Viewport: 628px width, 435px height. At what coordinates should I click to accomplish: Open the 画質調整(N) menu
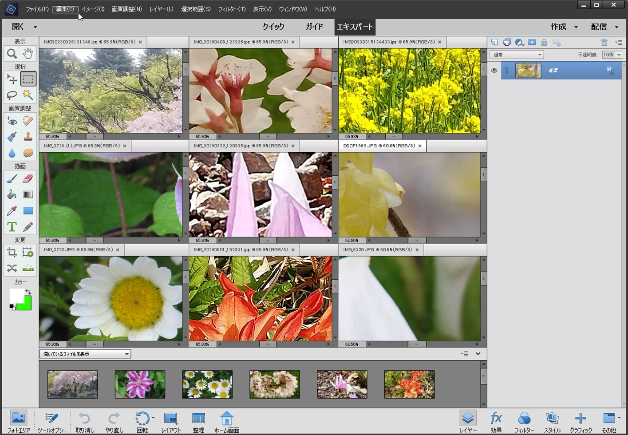(126, 9)
